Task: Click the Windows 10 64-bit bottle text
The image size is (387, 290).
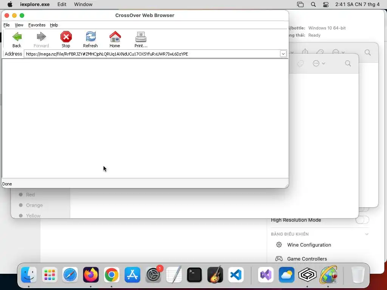Action: tap(327, 28)
